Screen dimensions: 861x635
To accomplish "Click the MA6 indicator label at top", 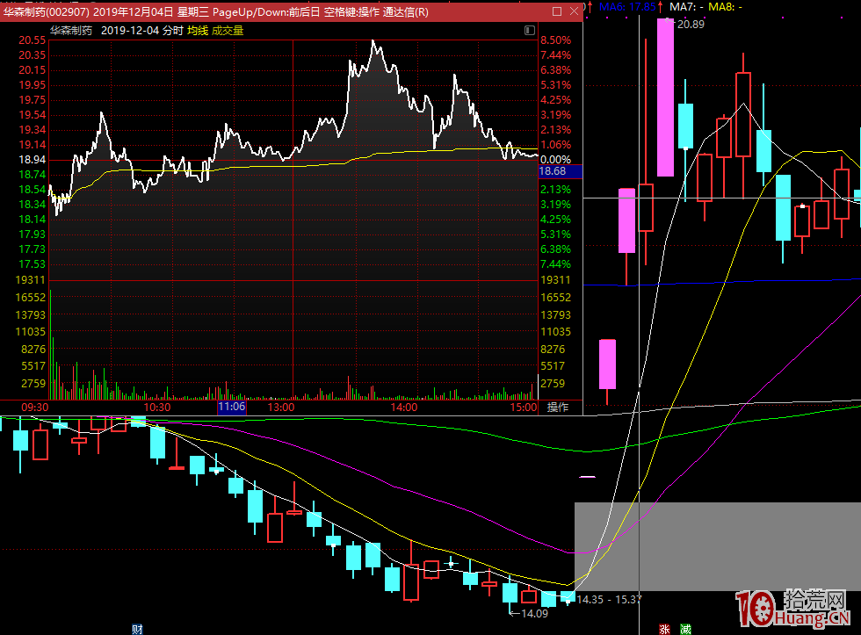I will point(626,6).
